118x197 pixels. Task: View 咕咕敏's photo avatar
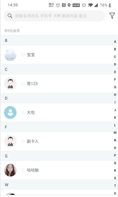pos(10,170)
